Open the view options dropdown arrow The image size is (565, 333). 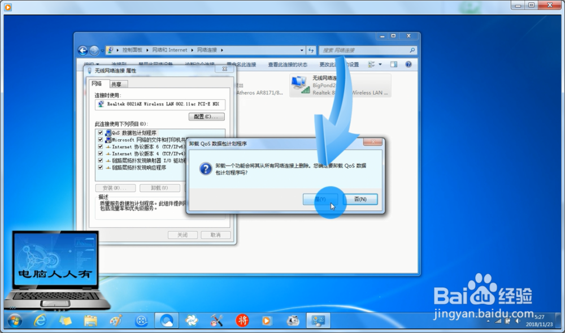[380, 64]
